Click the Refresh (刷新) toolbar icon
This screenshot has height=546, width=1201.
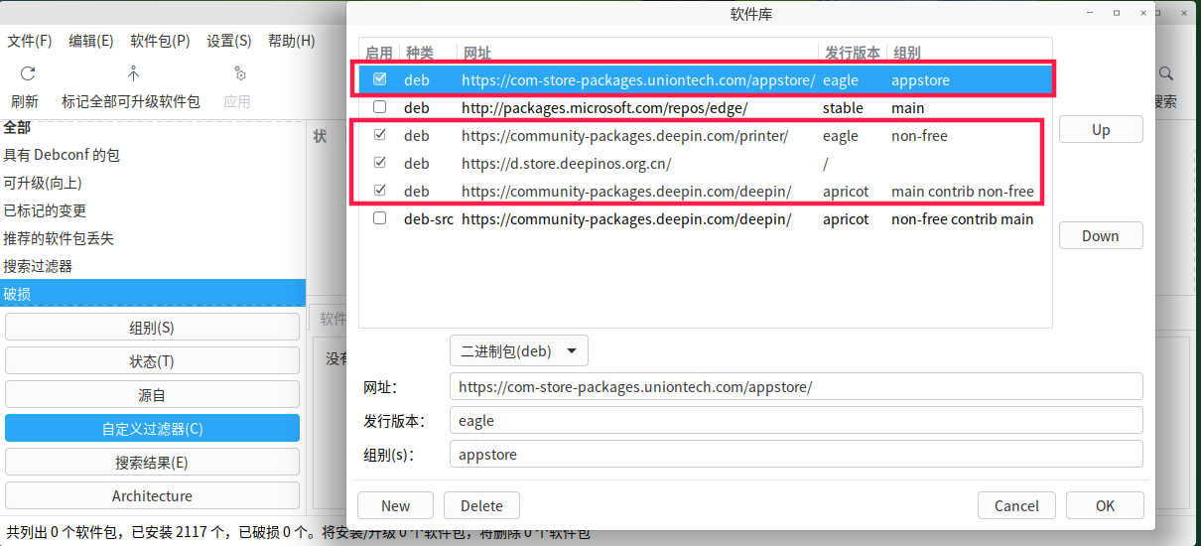point(28,73)
